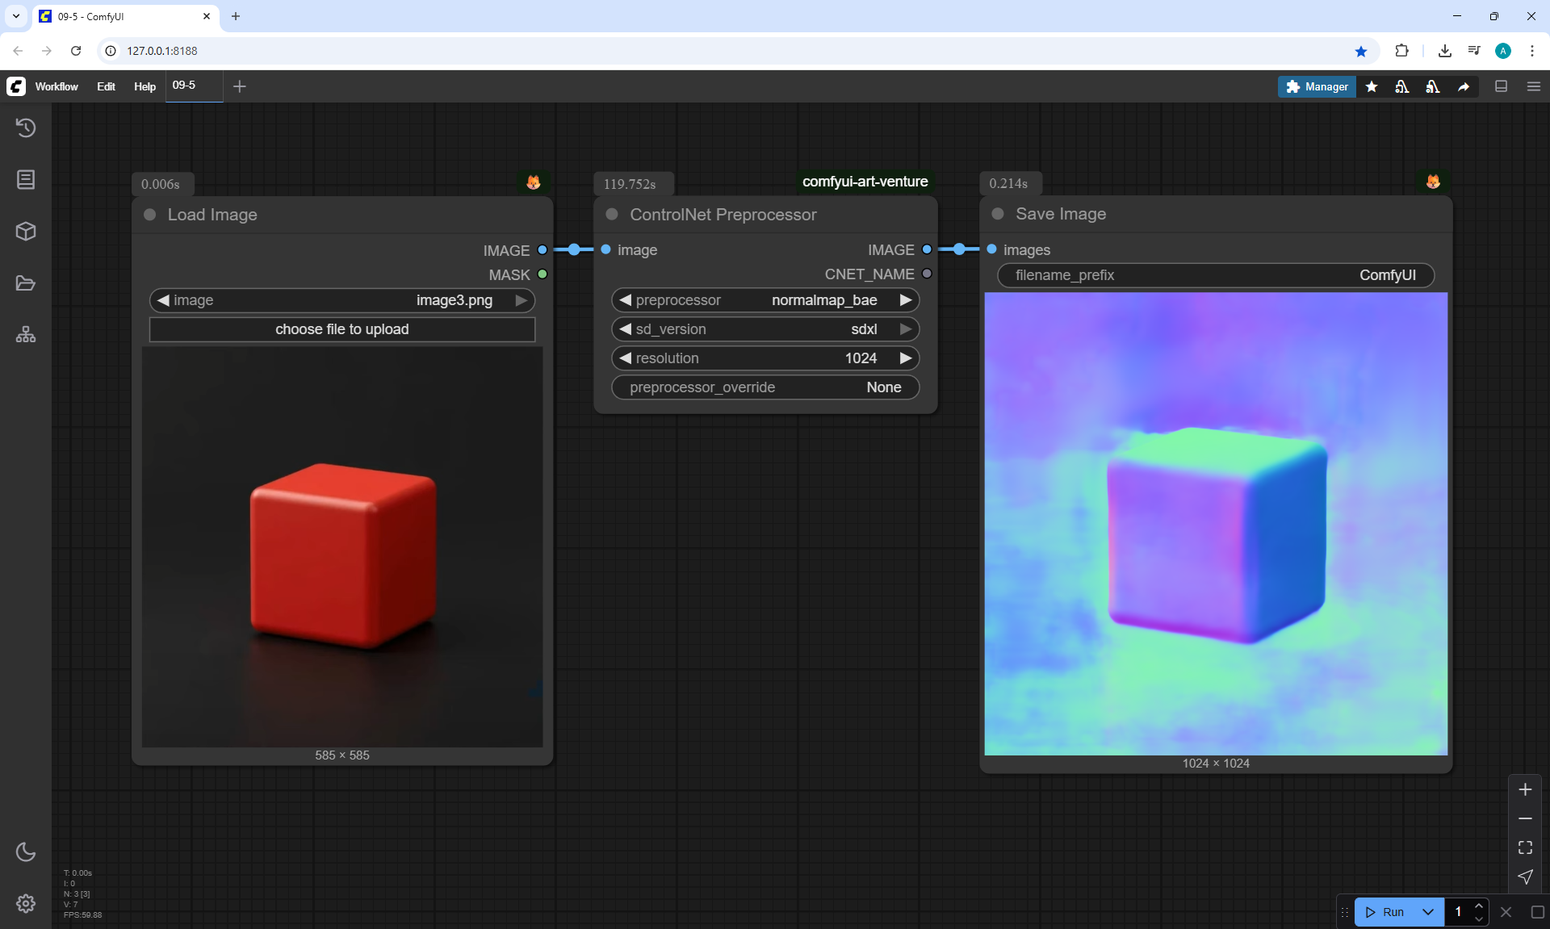
Task: Collapse the Save Image node dot
Action: [998, 214]
